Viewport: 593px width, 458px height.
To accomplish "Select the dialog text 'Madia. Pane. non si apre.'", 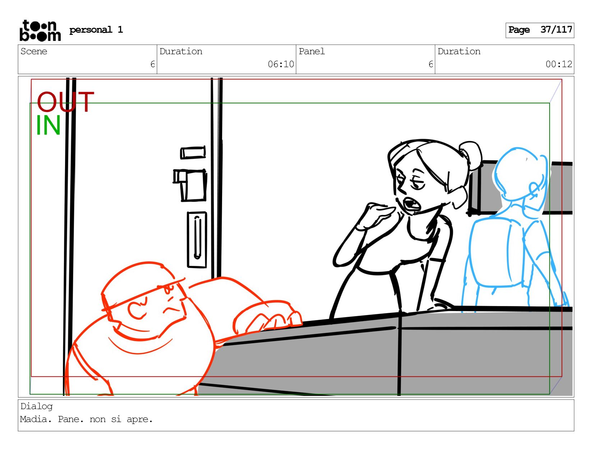I will coord(86,419).
